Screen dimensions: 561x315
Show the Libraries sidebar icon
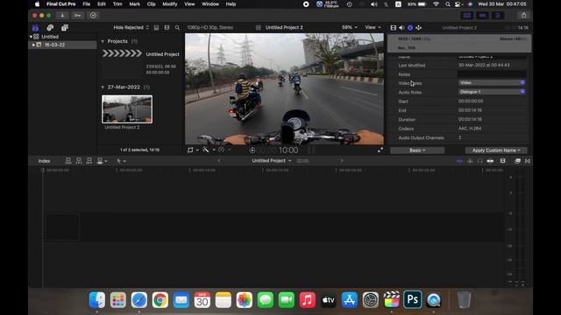click(35, 27)
